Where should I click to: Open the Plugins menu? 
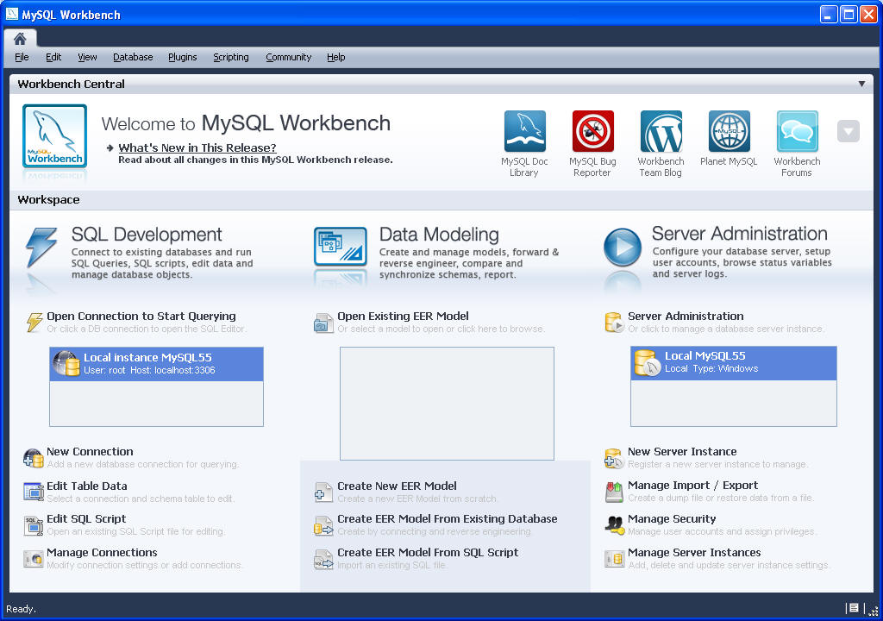coord(182,57)
